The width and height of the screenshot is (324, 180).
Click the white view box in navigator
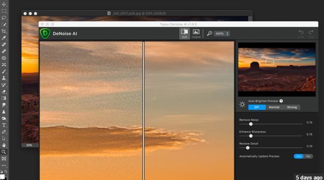[270, 62]
